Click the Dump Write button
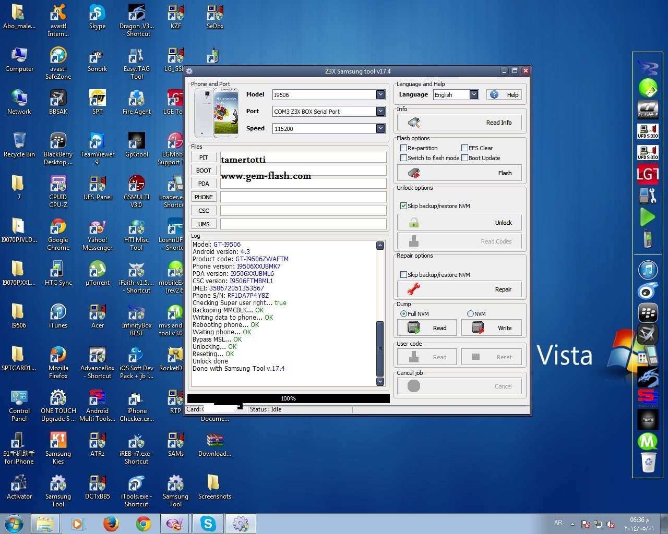The height and width of the screenshot is (534, 668). pos(492,328)
